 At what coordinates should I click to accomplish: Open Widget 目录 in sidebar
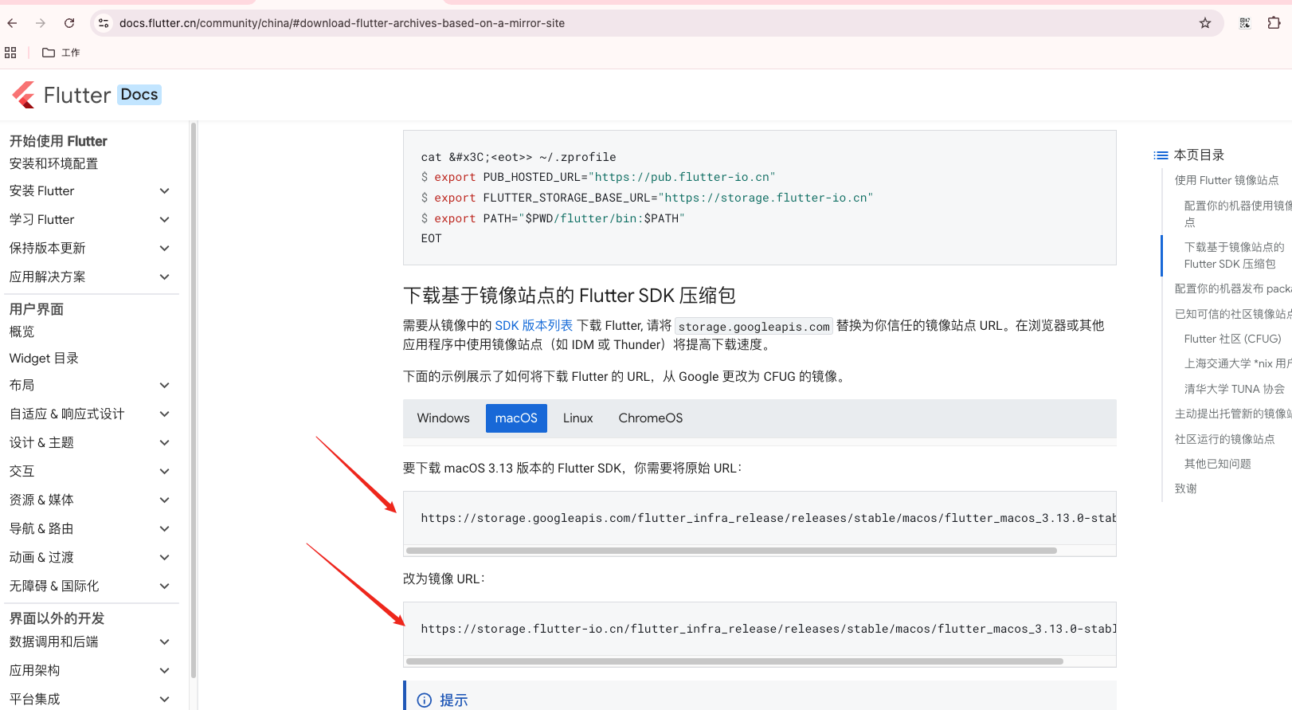(x=44, y=358)
